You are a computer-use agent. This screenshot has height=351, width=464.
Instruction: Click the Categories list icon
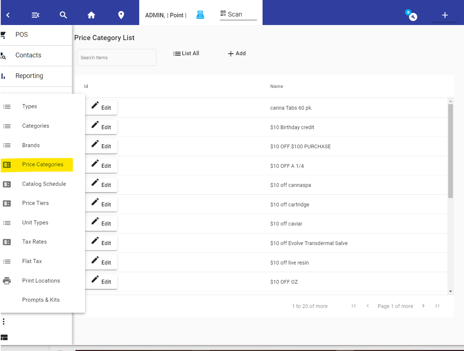click(x=7, y=126)
